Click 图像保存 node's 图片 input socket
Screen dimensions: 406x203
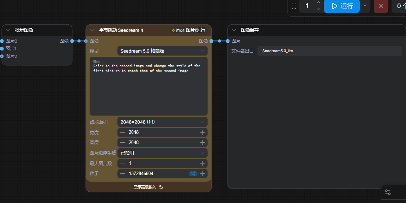pyautogui.click(x=228, y=41)
